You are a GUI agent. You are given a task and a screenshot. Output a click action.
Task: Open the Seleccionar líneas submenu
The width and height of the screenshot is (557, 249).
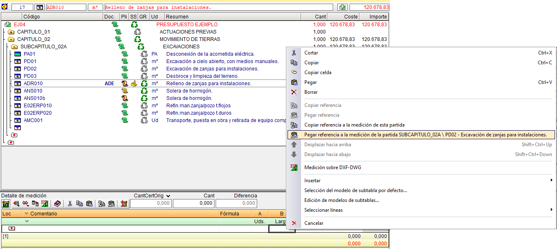pos(421,210)
